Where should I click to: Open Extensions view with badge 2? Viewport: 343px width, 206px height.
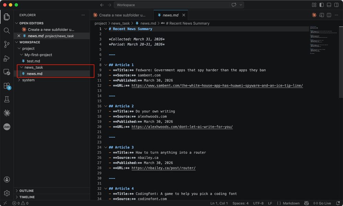point(7,85)
